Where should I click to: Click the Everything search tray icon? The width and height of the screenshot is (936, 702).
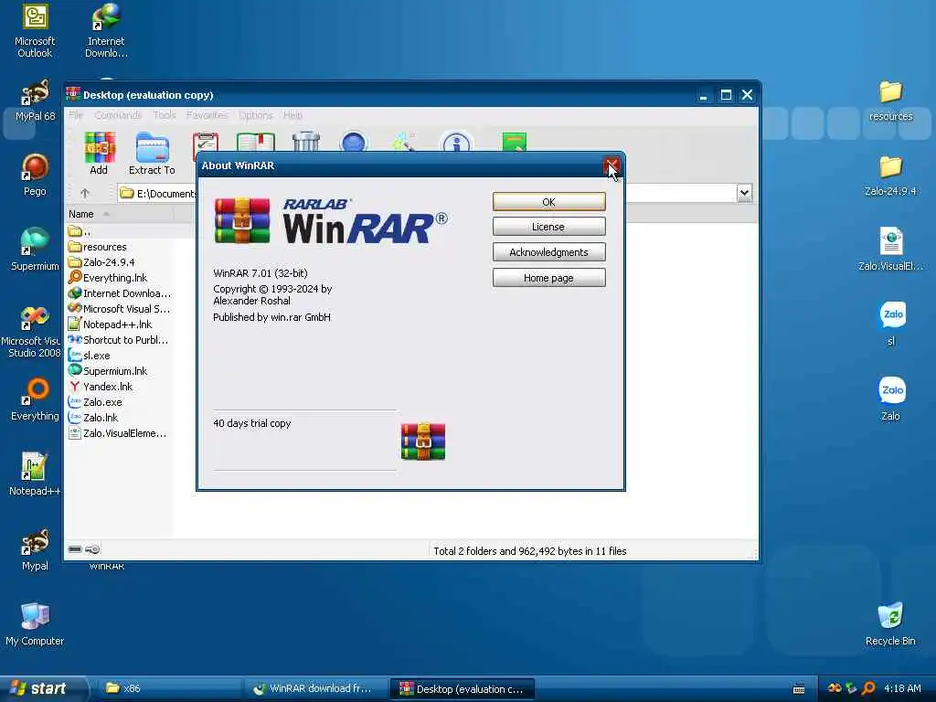[x=868, y=688]
